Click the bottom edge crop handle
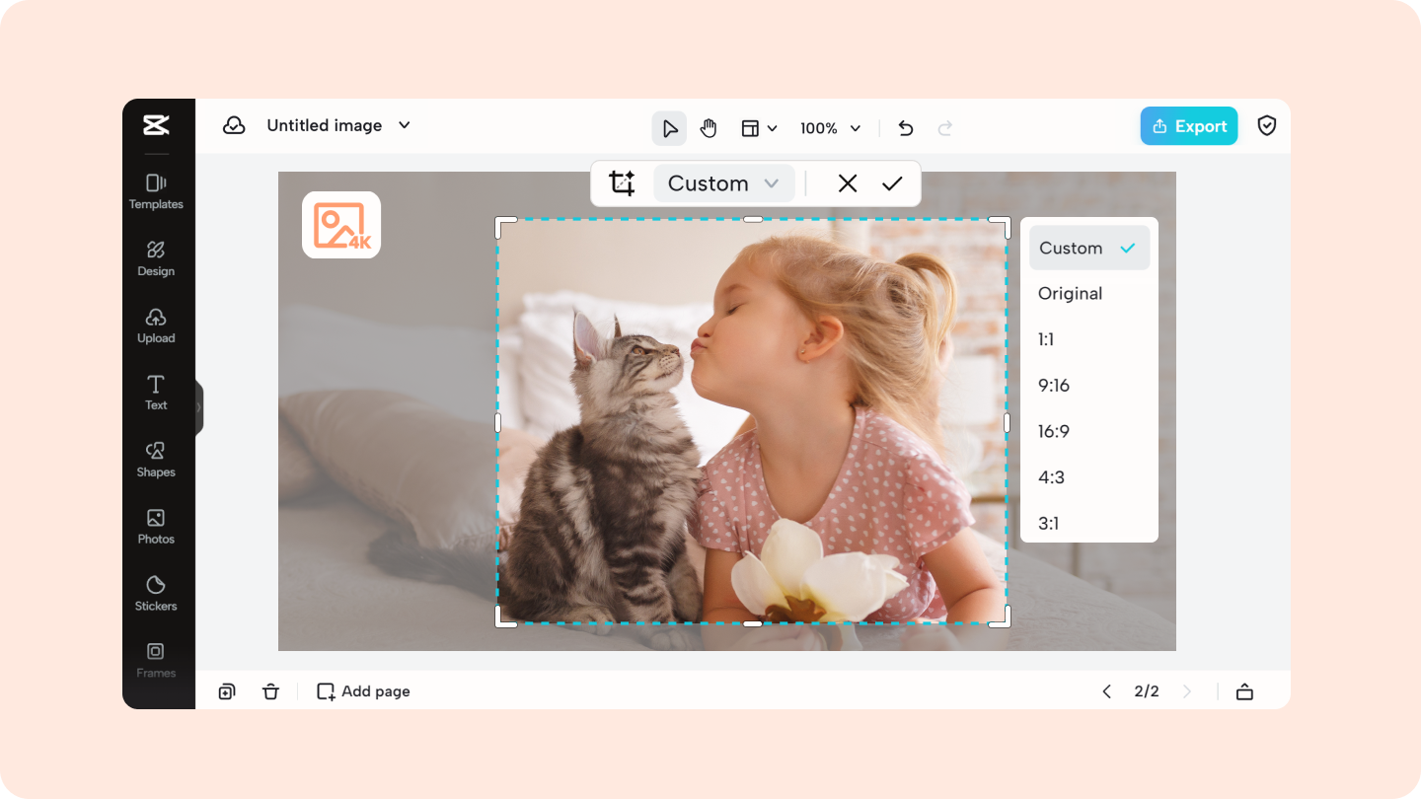This screenshot has width=1421, height=799. tap(752, 623)
